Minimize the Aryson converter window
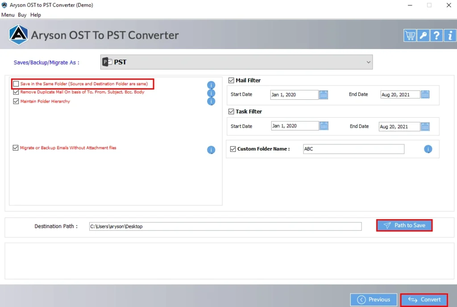The image size is (457, 307). coord(410,5)
